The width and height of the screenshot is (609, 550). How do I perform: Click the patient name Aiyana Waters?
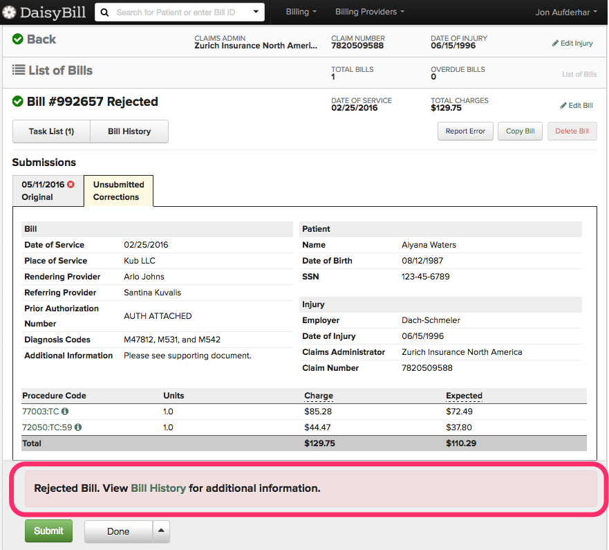coord(429,245)
